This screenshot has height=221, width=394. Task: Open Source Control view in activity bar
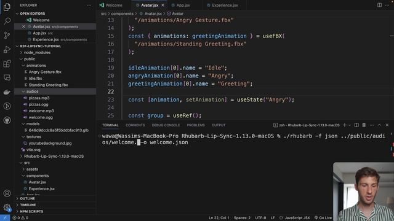click(x=7, y=35)
